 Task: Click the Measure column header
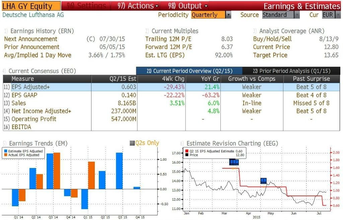51,79
